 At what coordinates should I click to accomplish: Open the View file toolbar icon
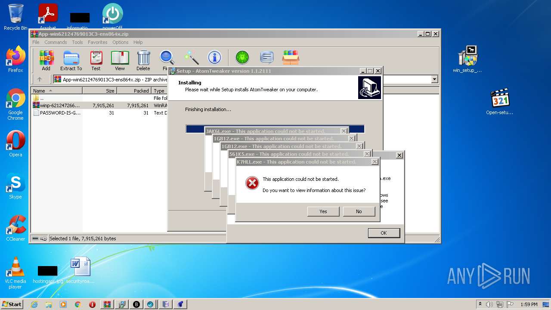[120, 60]
